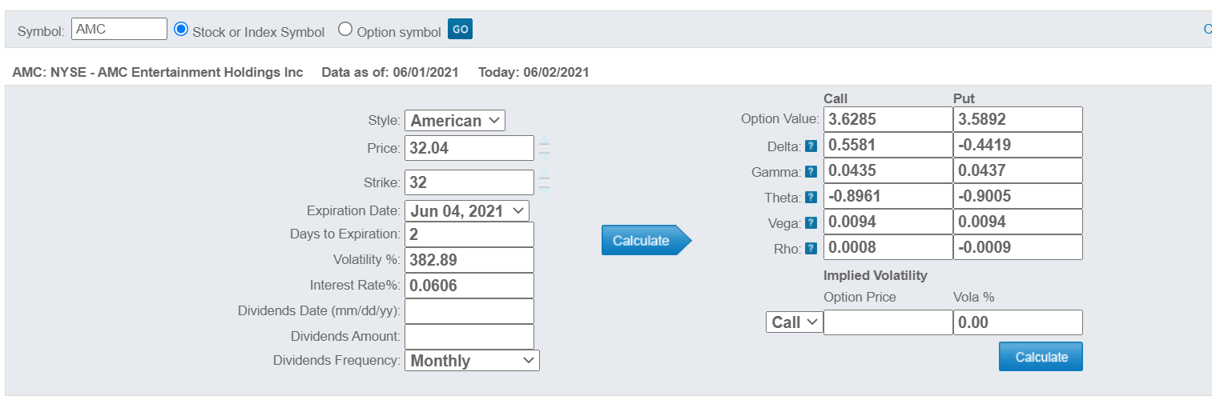Screen dimensions: 1212x396
Task: Click the Volatility % input field
Action: pos(469,260)
